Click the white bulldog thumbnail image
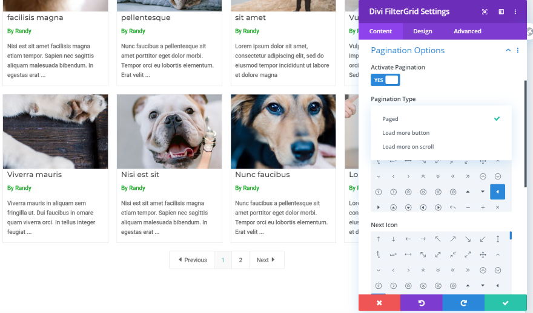 (x=169, y=132)
